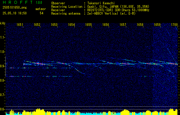Click the date stamp 25.05.10 16:50
The image size is (180, 115).
[x=15, y=13]
